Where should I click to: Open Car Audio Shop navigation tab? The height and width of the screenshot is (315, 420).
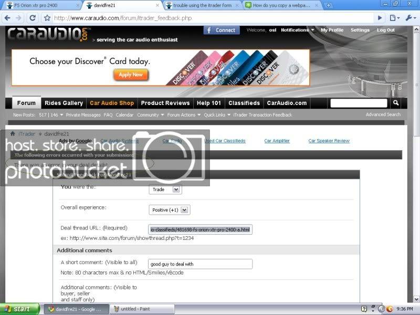(112, 103)
